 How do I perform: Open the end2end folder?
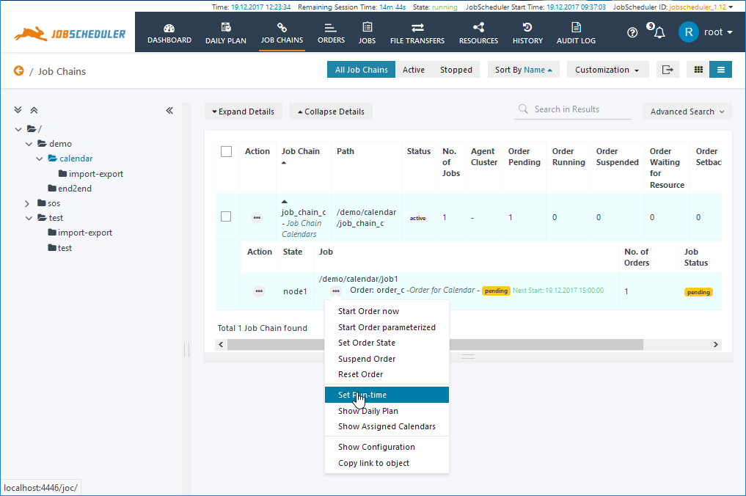(x=74, y=189)
